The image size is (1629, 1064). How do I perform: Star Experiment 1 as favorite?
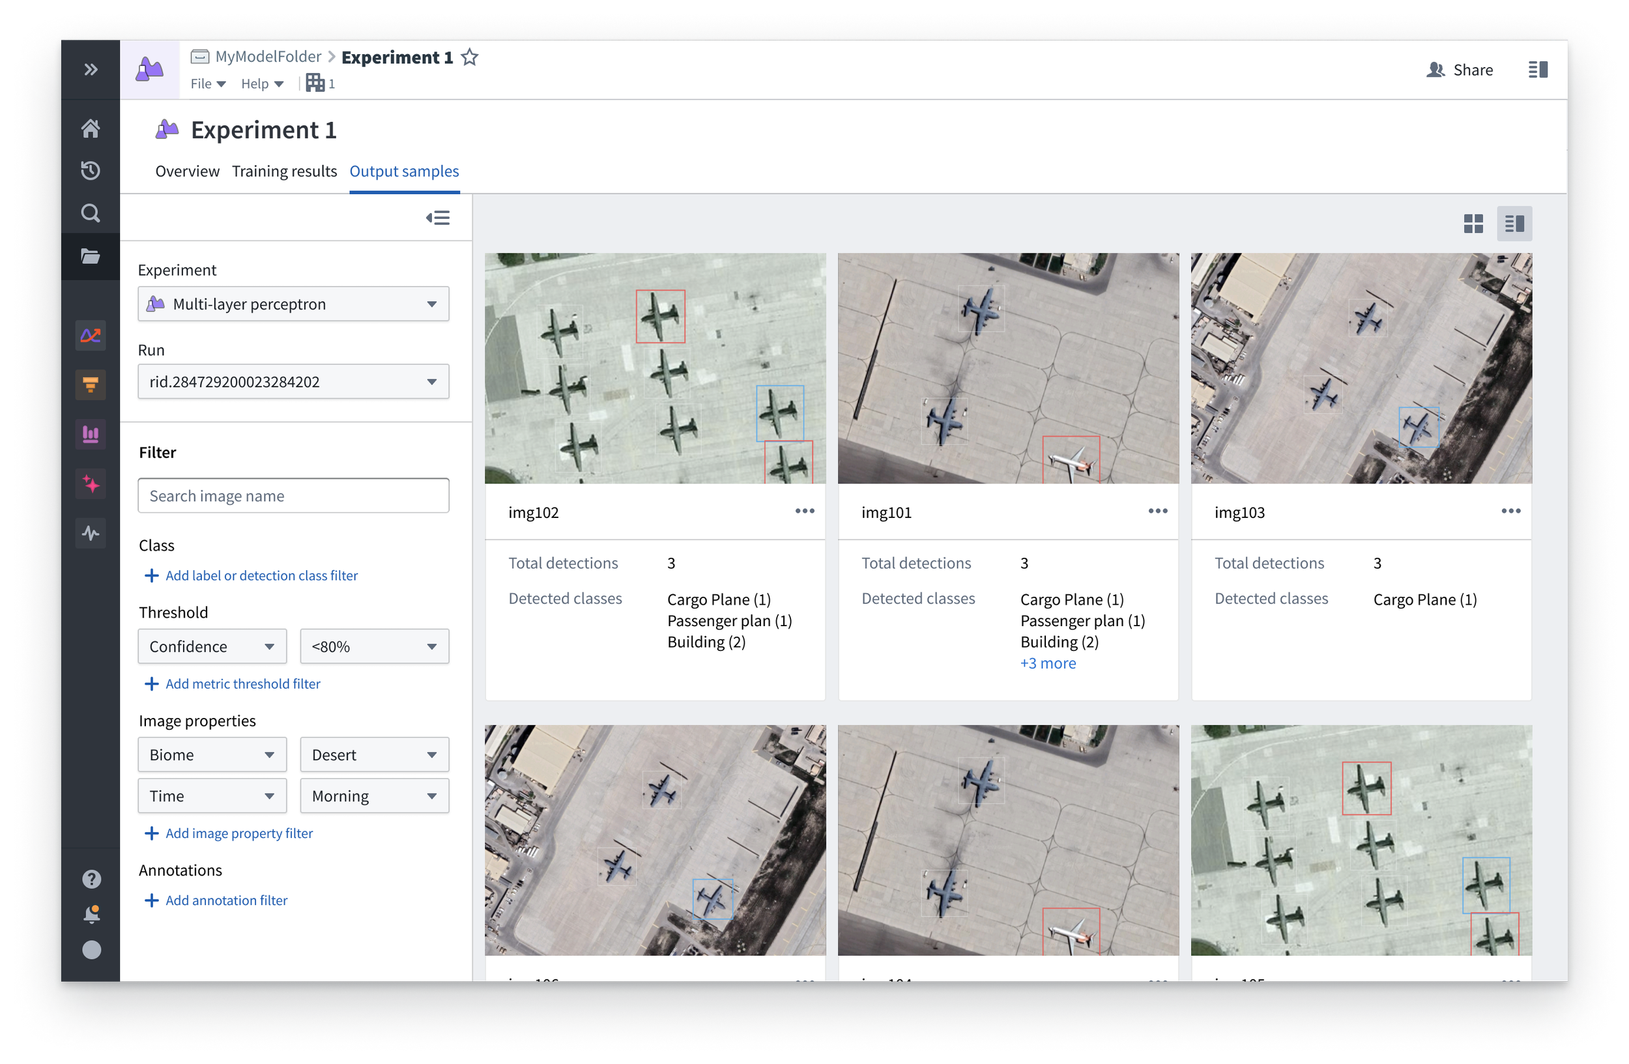click(x=470, y=57)
